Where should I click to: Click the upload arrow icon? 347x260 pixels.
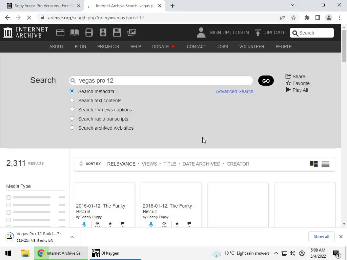(258, 33)
